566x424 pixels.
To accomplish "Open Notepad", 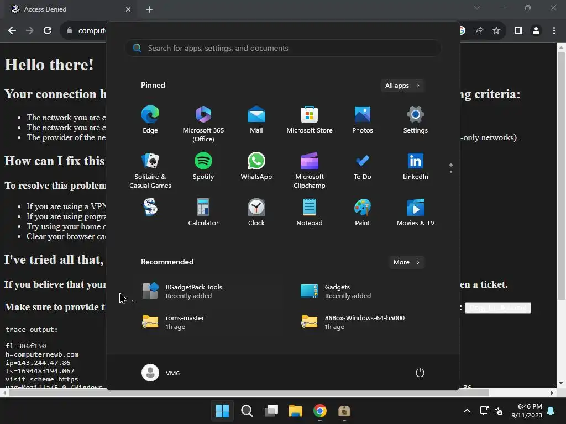I will [310, 213].
